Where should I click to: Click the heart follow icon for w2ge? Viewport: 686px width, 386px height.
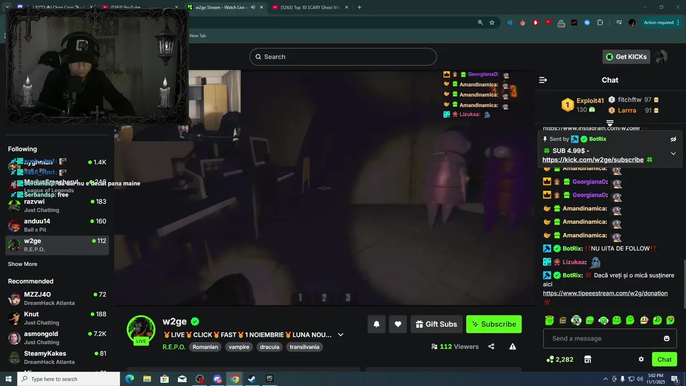398,324
